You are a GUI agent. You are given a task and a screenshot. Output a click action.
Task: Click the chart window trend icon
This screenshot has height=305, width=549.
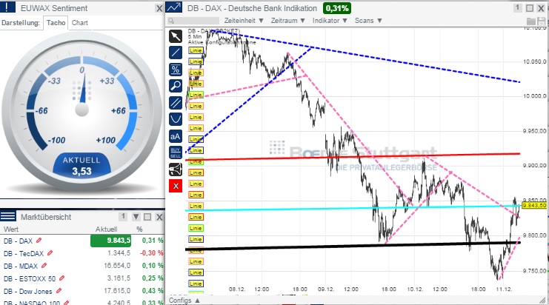[x=174, y=7]
